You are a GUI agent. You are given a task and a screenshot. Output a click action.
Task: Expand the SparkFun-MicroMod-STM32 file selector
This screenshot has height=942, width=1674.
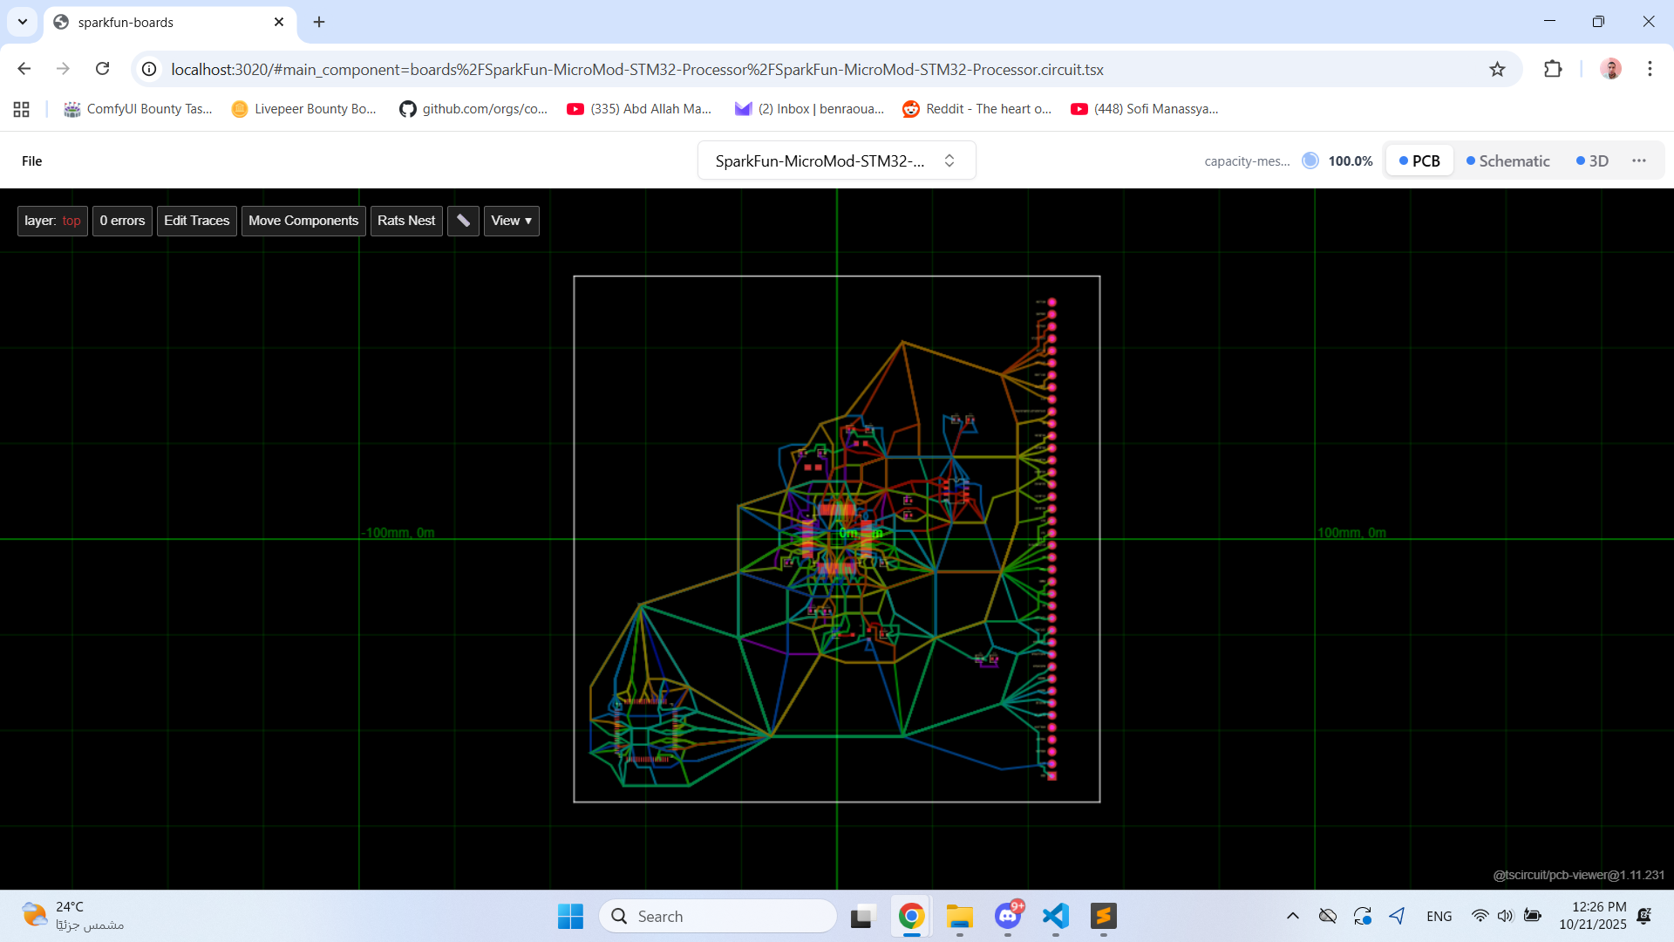click(835, 160)
